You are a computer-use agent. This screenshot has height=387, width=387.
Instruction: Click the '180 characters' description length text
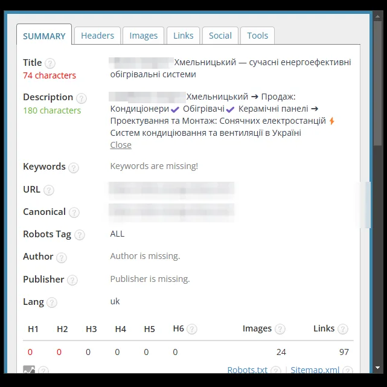[52, 110]
